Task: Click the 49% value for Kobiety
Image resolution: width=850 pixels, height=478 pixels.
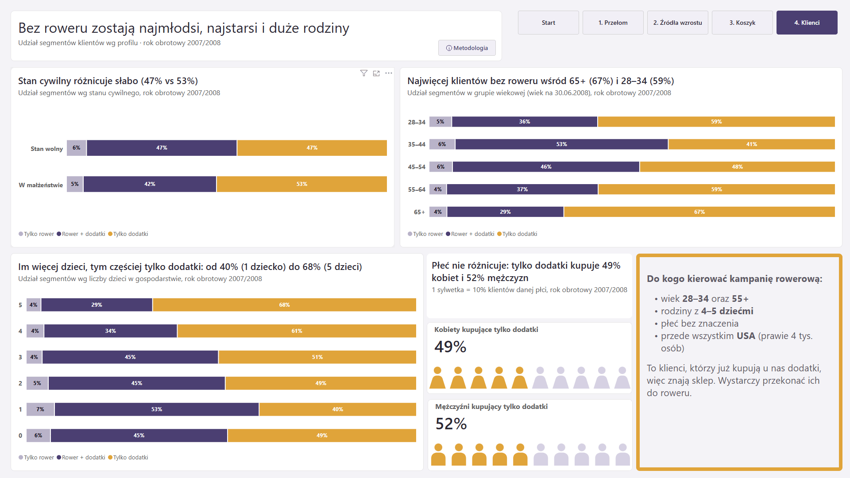Action: pos(450,347)
